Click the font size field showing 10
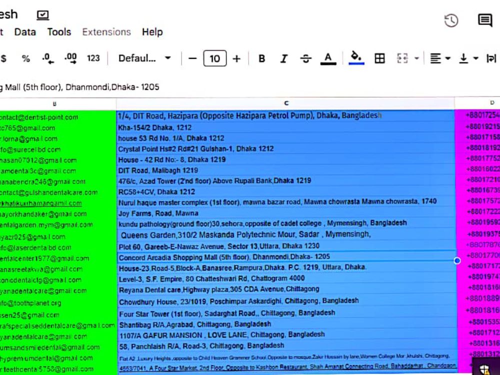Screen dimensions: 500x375 tap(215, 58)
